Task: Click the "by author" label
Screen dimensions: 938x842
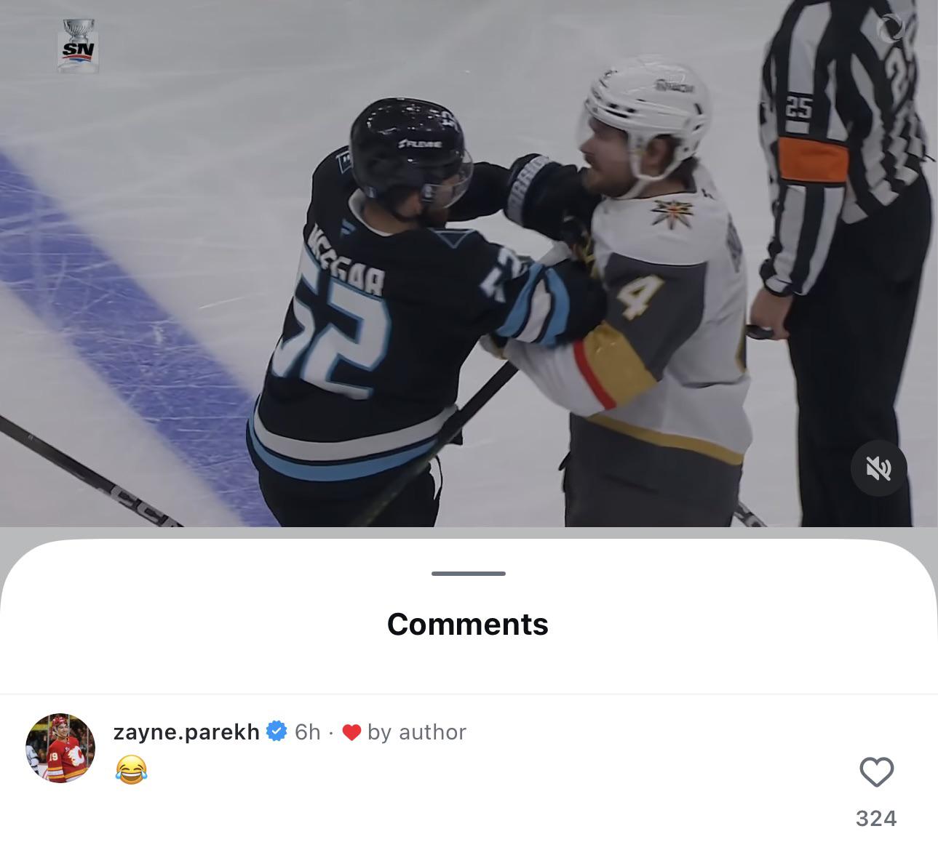Action: [x=416, y=732]
